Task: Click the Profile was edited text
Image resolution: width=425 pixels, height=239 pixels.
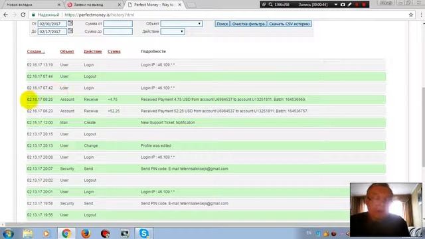Action: (x=156, y=145)
